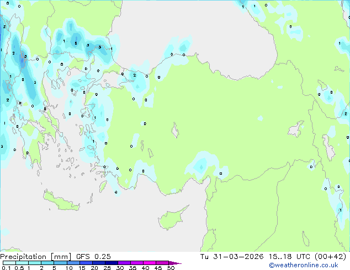Click the legend label '25'
Image resolution: width=350 pixels, height=270 pixels.
[107, 268]
